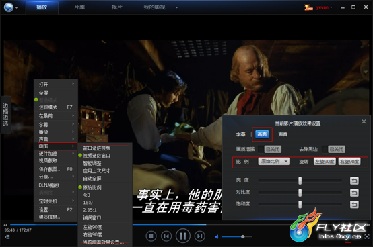Adjust the 亮度 brightness slider handle
This screenshot has height=247, width=373.
(x=300, y=181)
